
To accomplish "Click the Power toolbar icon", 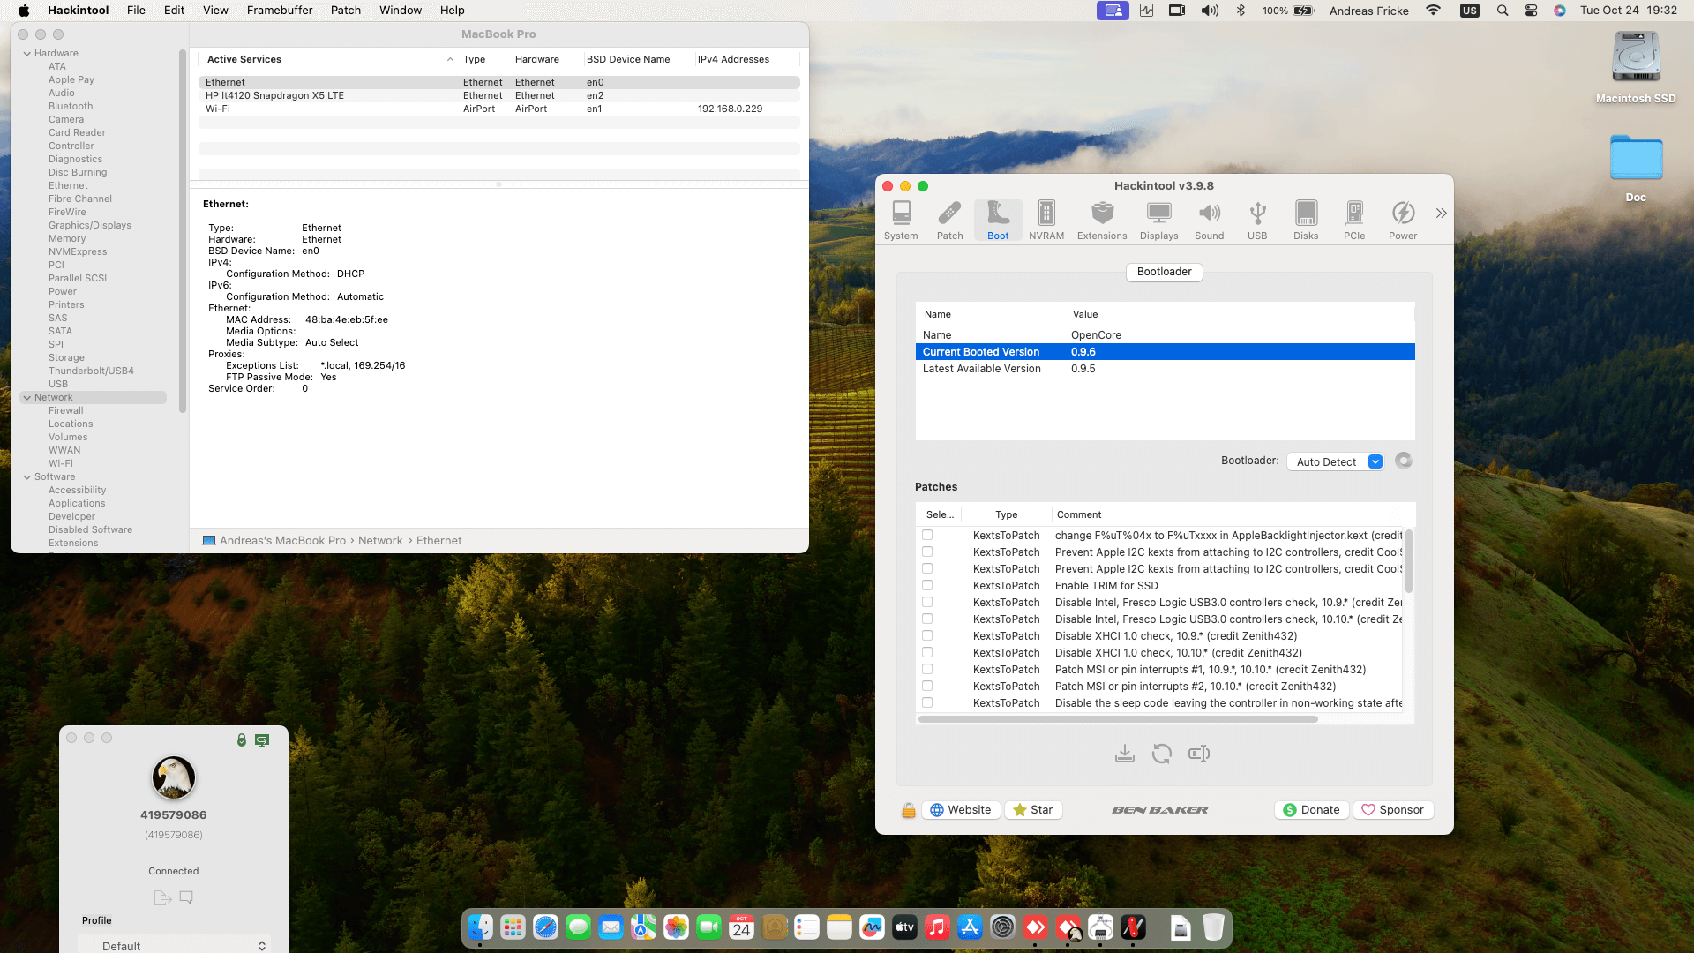I will [x=1403, y=220].
